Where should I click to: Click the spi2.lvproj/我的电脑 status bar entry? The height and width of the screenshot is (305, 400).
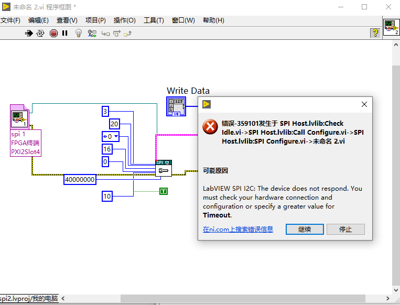click(29, 298)
